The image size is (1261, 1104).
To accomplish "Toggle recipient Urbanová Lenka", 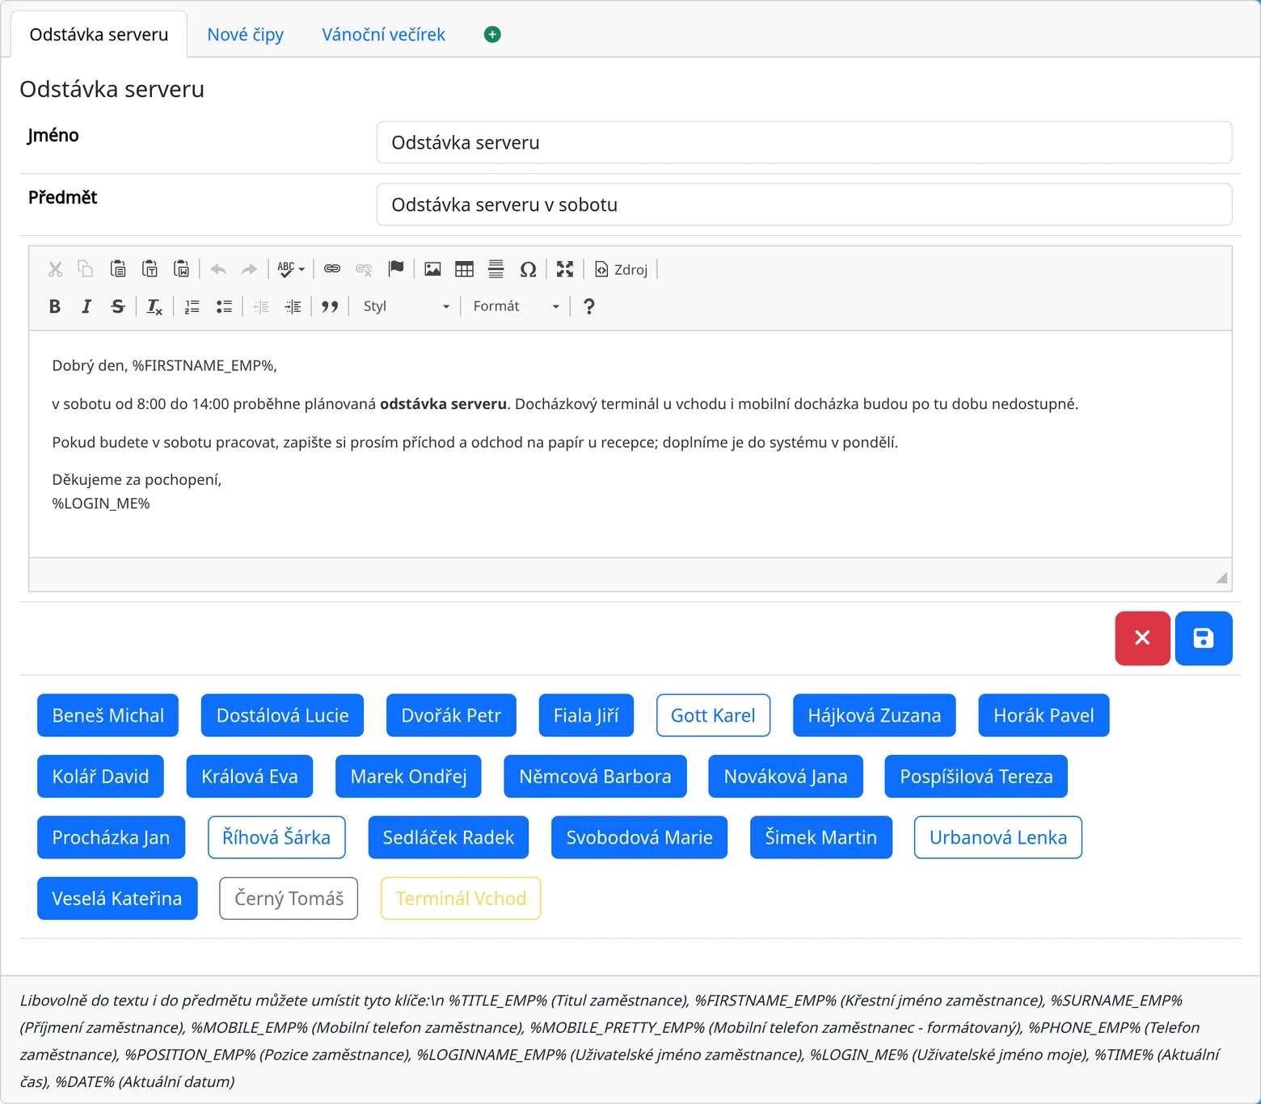I will [x=998, y=837].
